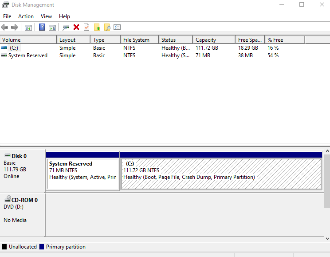The height and width of the screenshot is (257, 330).
Task: Maximize the Disk Management window
Action: pos(302,4)
